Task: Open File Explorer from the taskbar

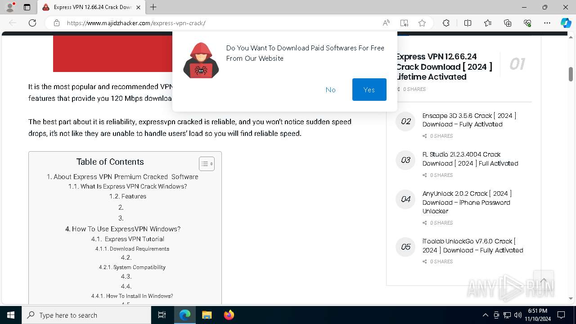Action: tap(207, 315)
